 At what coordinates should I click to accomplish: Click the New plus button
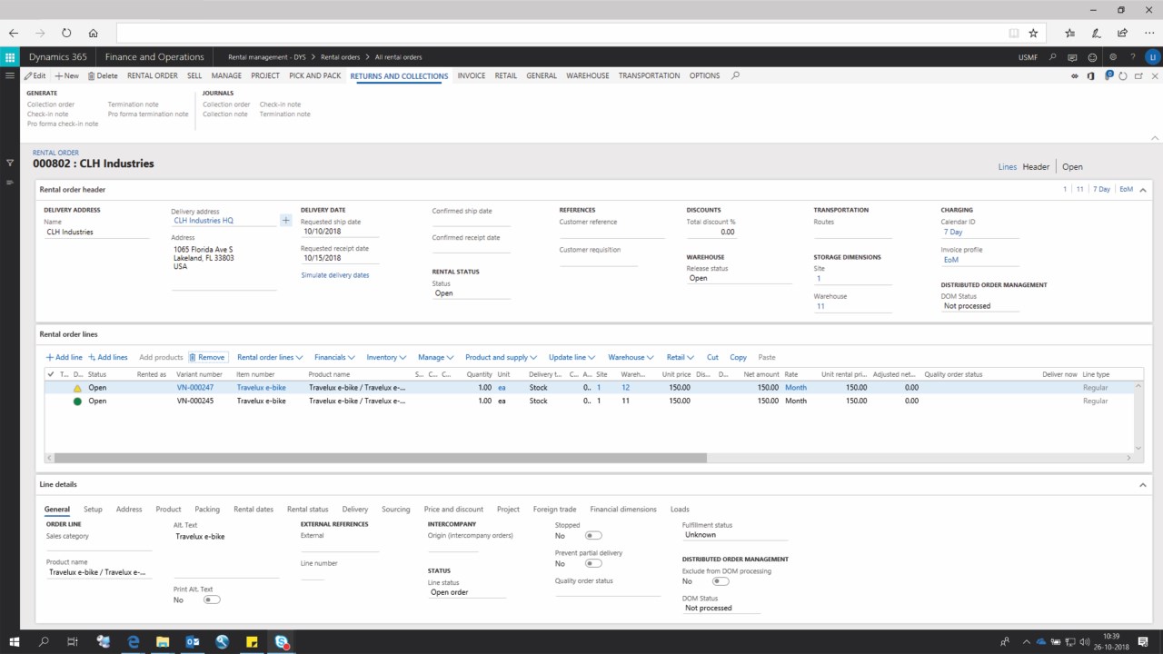tap(66, 76)
